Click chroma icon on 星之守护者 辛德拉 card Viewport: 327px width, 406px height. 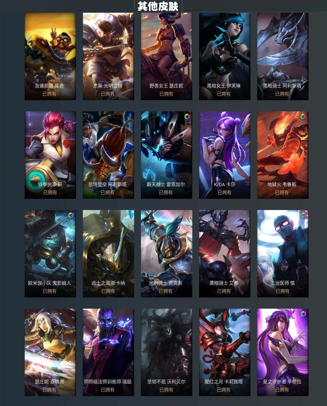tap(303, 314)
